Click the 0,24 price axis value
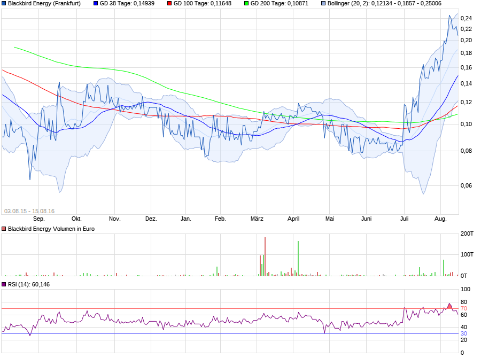The image size is (481, 358). (x=466, y=18)
